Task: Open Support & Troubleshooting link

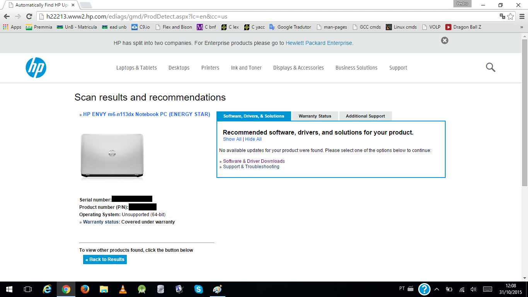Action: (251, 167)
